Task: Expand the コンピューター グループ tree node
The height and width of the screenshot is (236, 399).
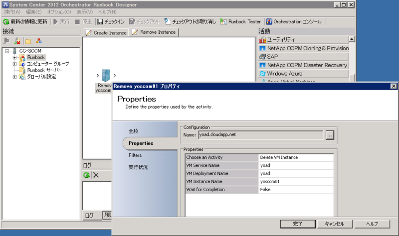Action: (x=14, y=64)
